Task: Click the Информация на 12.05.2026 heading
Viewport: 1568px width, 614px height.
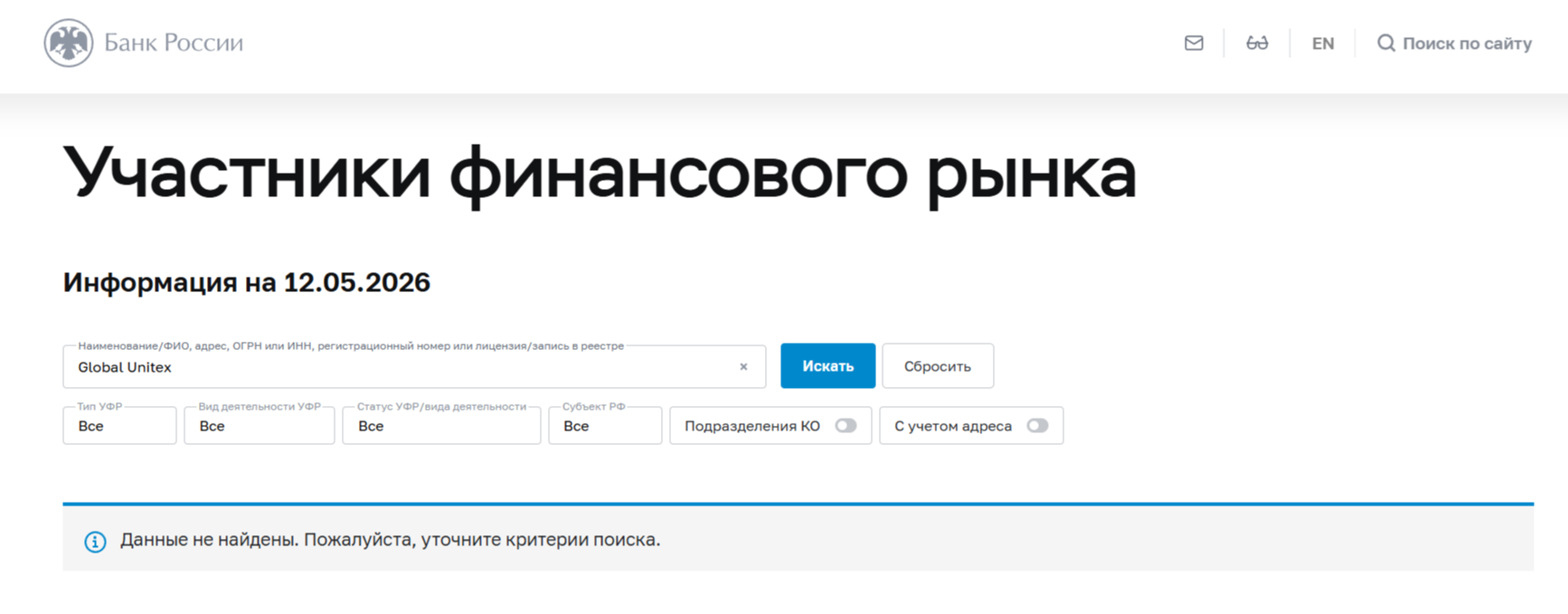Action: [246, 282]
